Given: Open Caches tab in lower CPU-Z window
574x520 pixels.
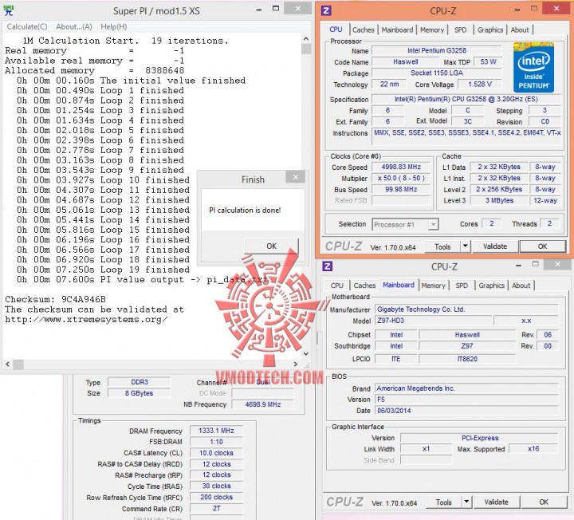Looking at the screenshot, I should 364,286.
